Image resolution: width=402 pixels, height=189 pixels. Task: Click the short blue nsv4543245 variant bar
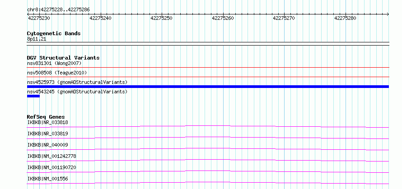[x=33, y=96]
